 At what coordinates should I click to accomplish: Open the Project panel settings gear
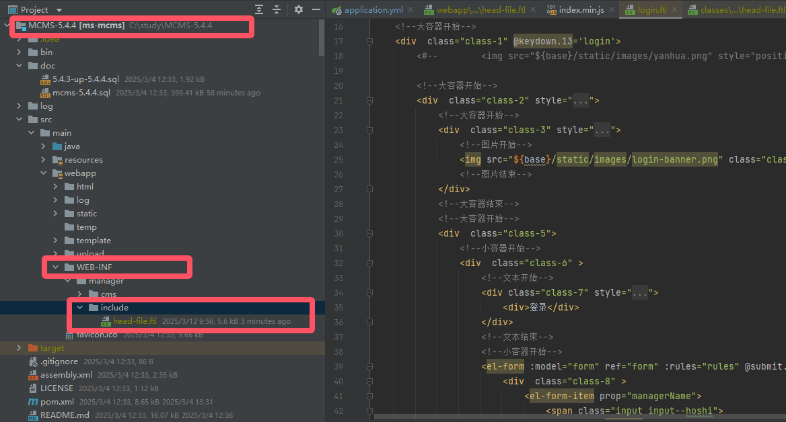pos(299,10)
